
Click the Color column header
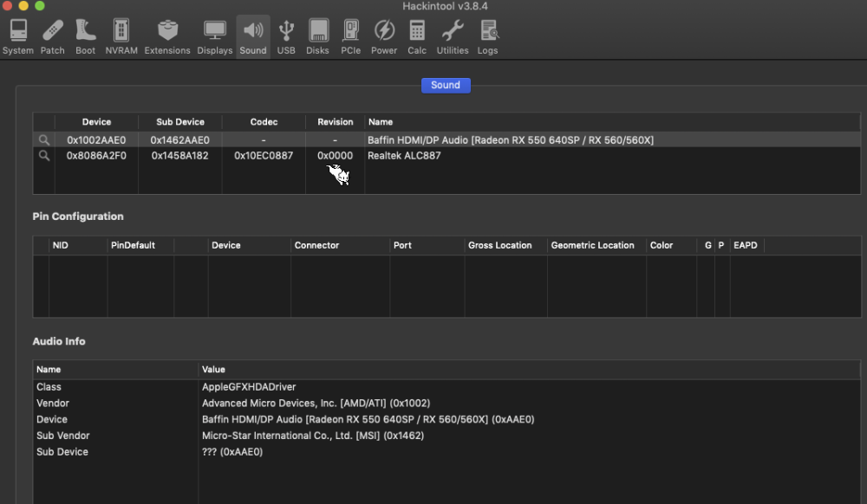662,245
